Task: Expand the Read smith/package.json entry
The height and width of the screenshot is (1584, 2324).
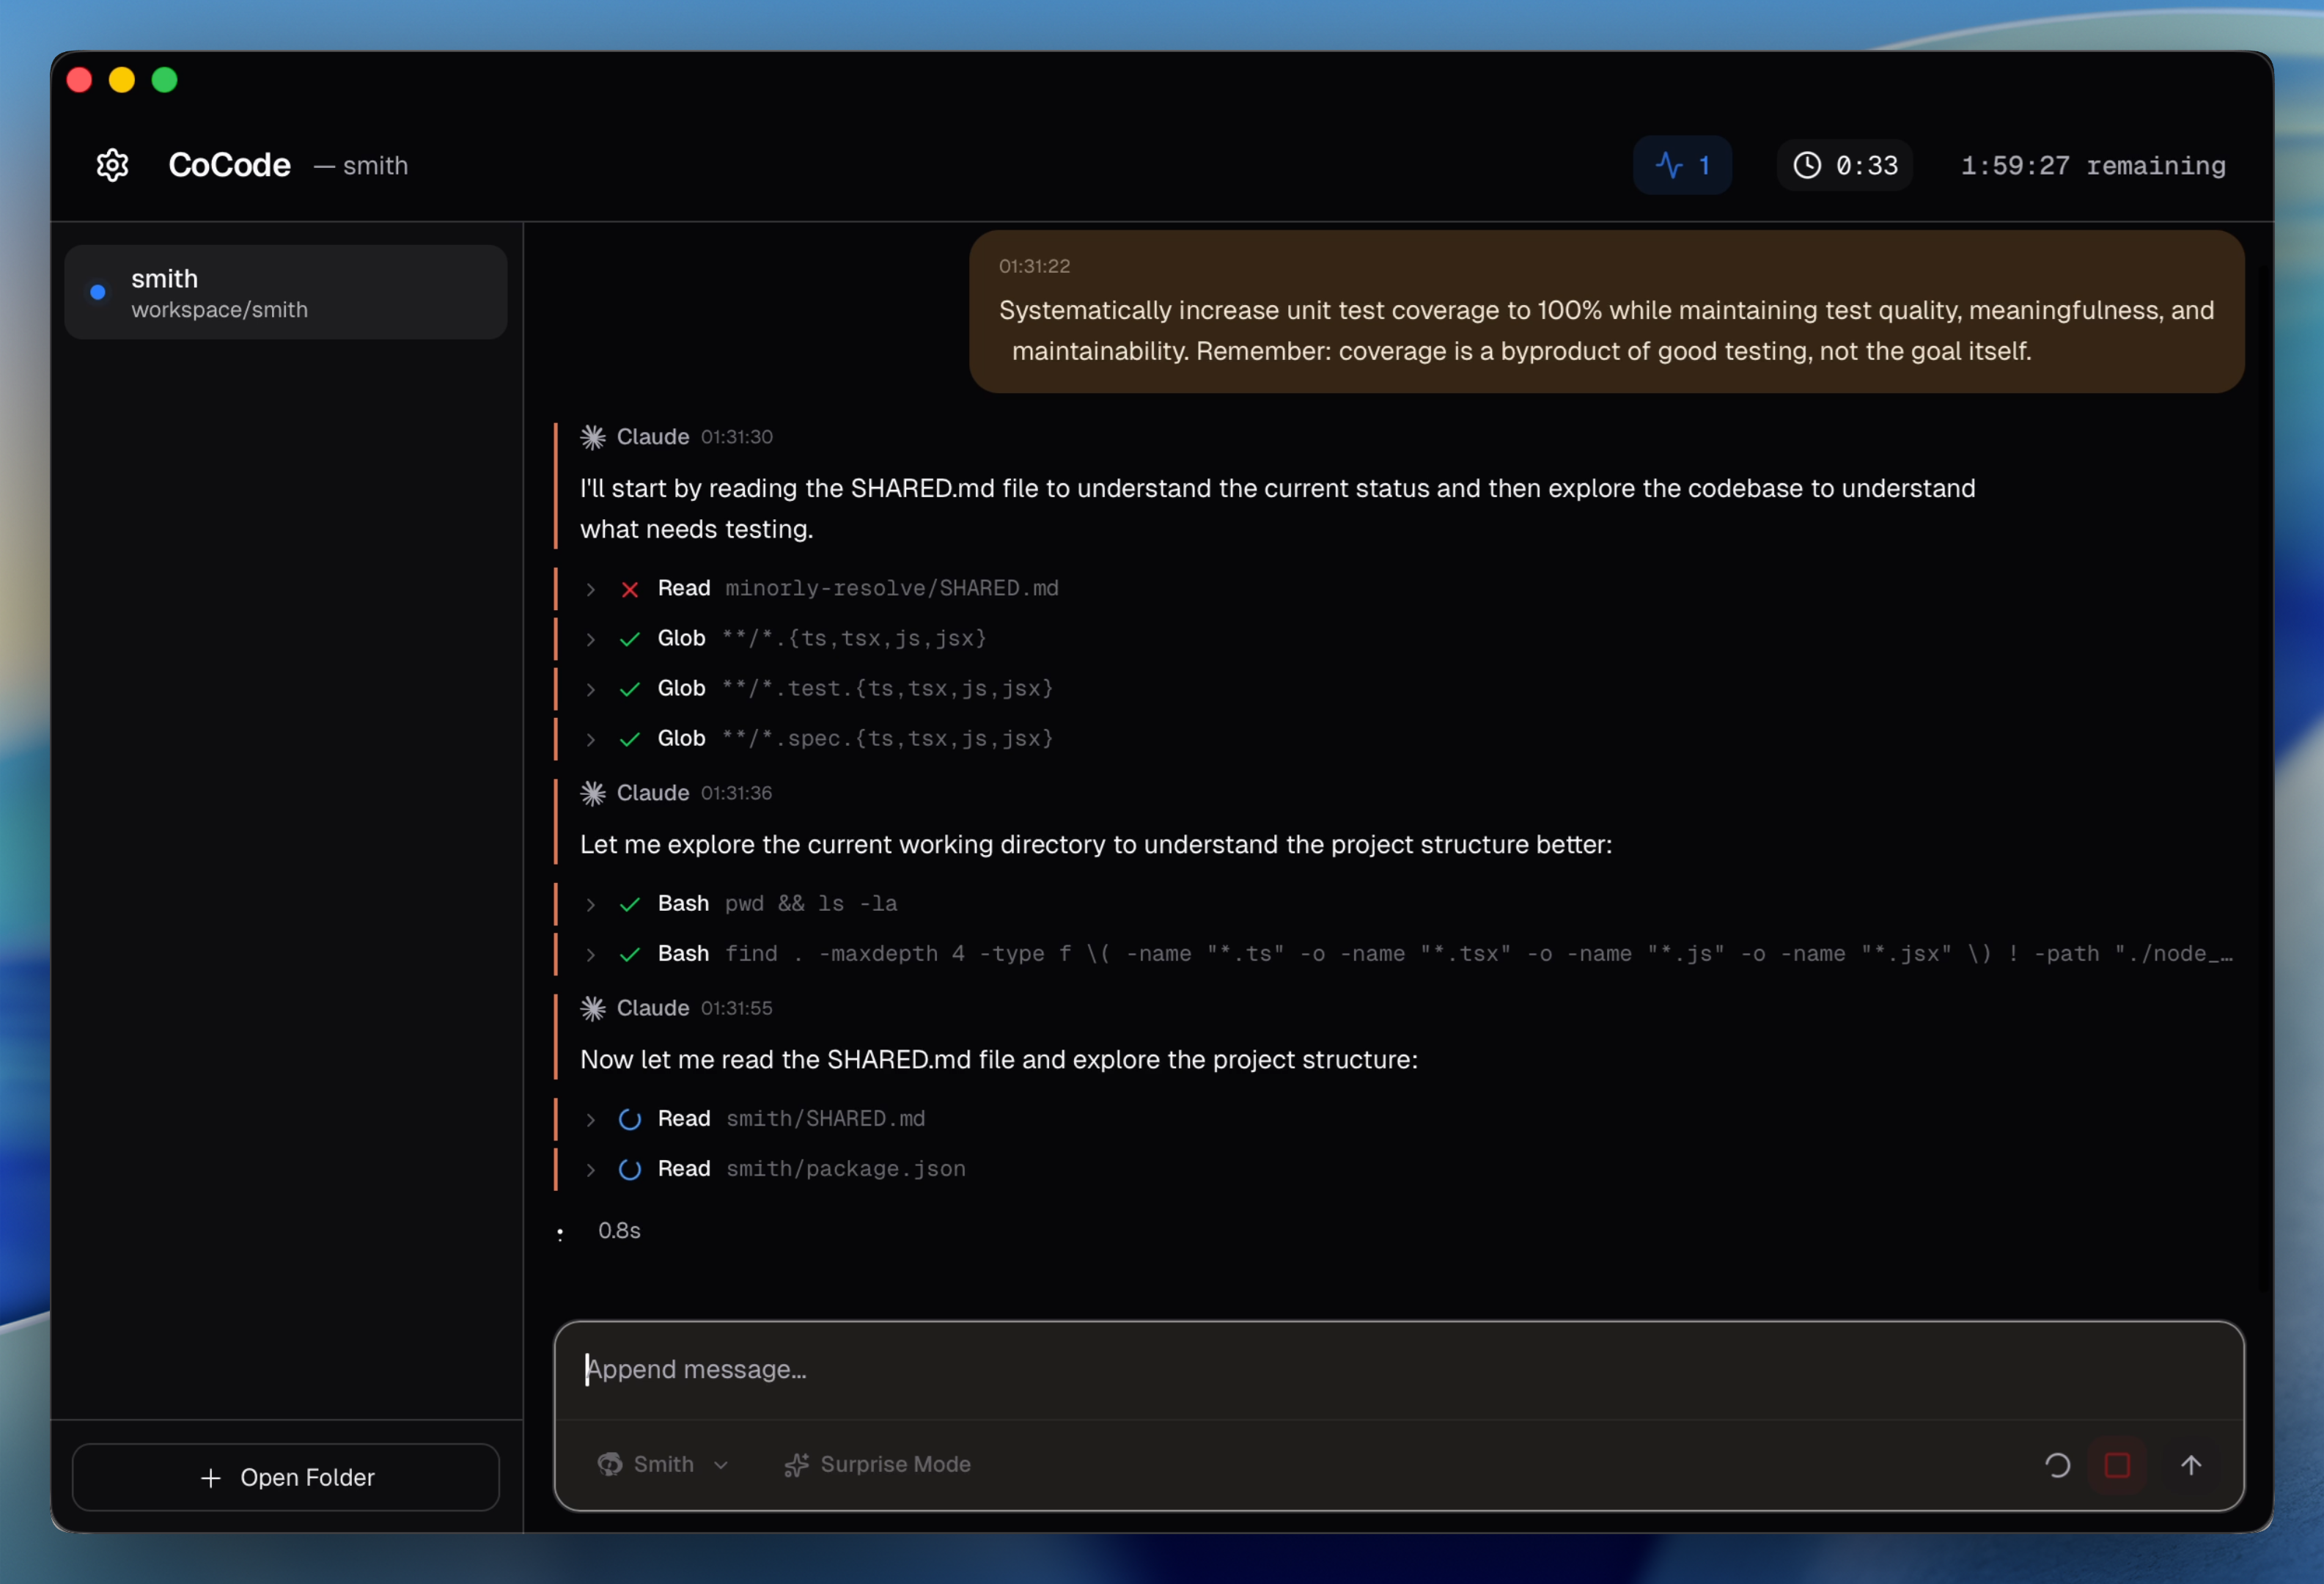Action: tap(591, 1169)
